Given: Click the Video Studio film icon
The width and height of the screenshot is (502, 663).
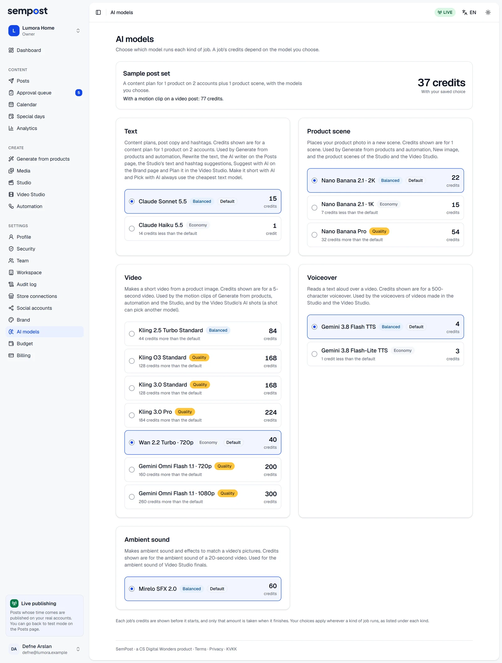Looking at the screenshot, I should pos(11,194).
